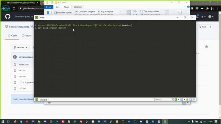Open the Explorer quick access toolbar dropdown
Image resolution: width=221 pixels, height=124 pixels.
(59, 2)
